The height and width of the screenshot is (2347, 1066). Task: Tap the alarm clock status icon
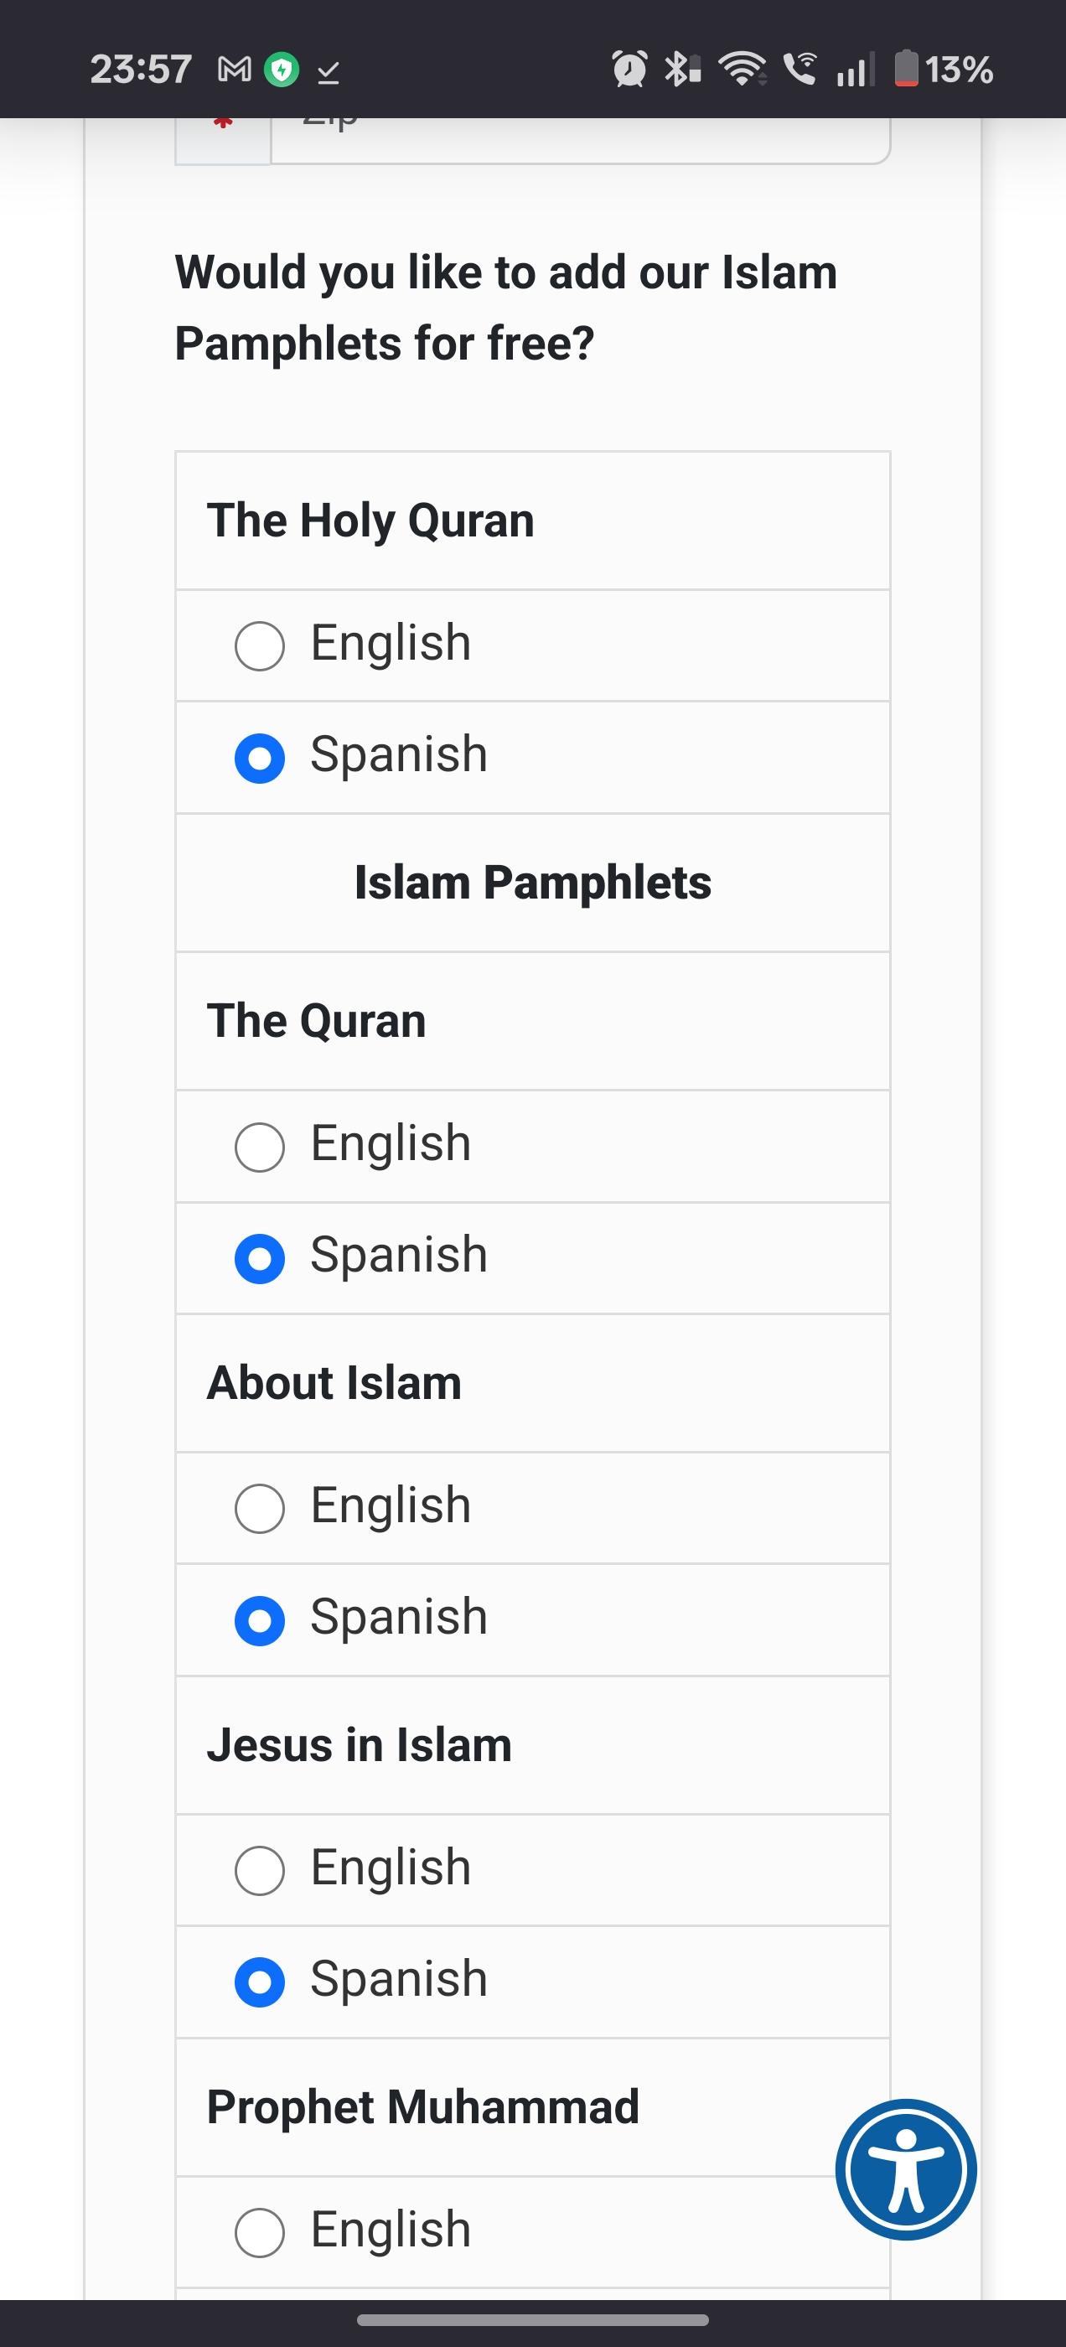coord(629,70)
